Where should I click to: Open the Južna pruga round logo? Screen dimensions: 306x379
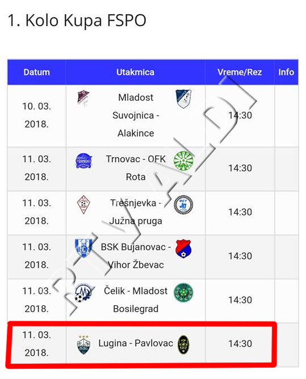click(x=183, y=205)
